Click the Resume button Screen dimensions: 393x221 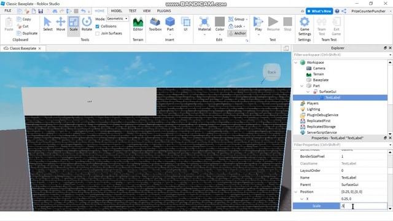coord(273,25)
